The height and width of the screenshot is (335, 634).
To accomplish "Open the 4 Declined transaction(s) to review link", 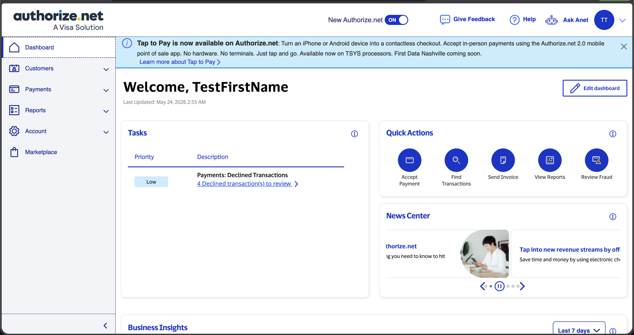I will pyautogui.click(x=244, y=184).
